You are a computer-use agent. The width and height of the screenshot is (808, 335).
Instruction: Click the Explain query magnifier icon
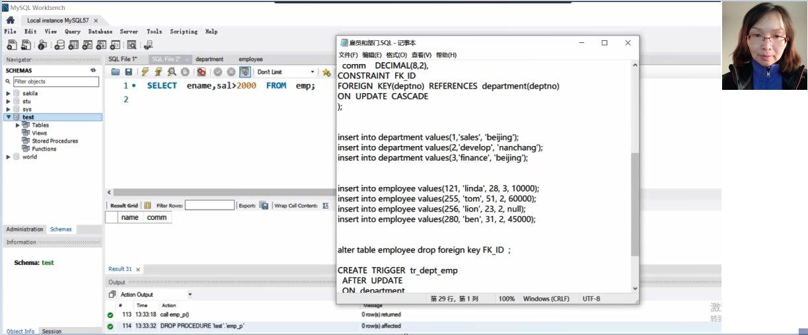point(172,72)
